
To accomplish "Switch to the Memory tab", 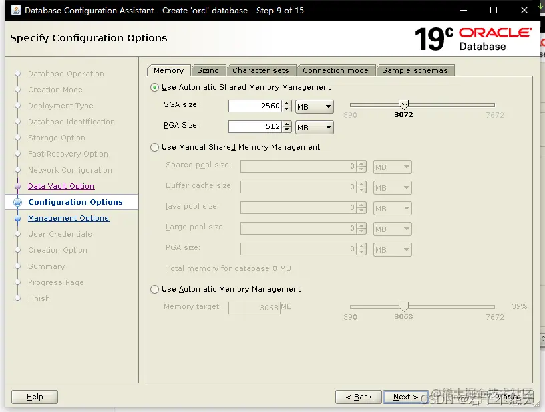I will 168,71.
